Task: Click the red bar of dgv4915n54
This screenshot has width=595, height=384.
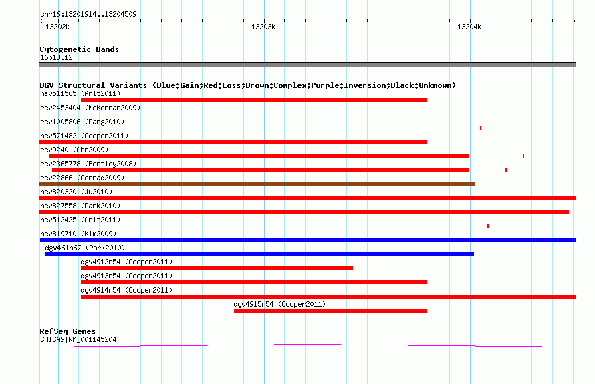Action: pos(330,311)
